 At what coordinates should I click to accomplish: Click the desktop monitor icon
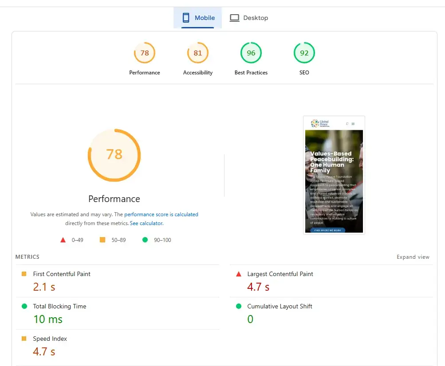234,18
